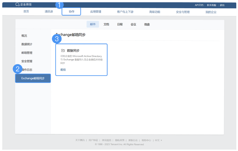Select the 安全与管理 navigation tab
238x151 pixels.
(183, 12)
